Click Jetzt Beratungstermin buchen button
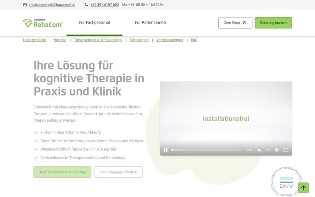Image resolution: width=315 pixels, height=197 pixels. (x=62, y=172)
